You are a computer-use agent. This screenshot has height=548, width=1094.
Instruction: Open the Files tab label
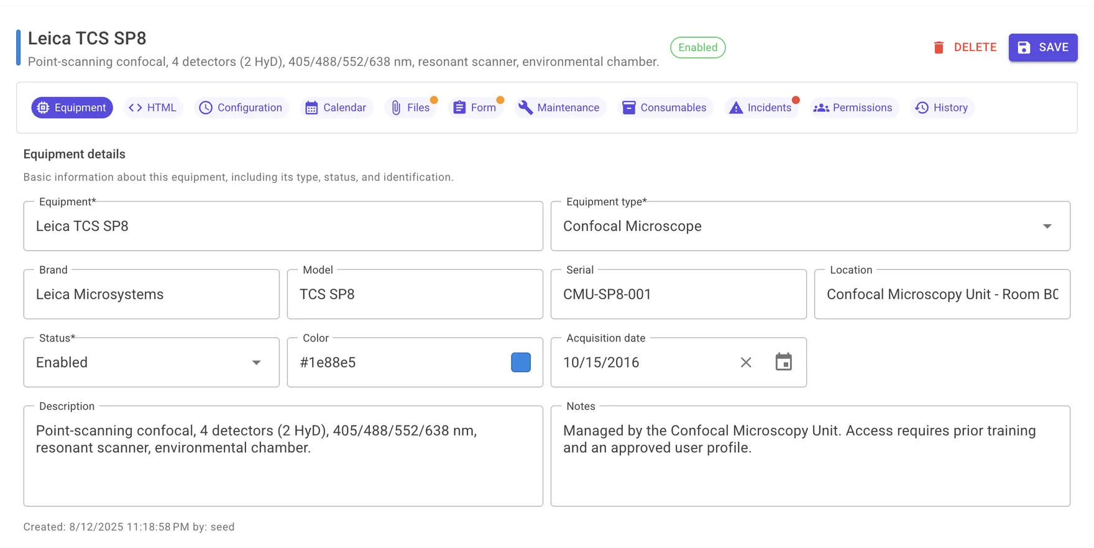point(418,108)
